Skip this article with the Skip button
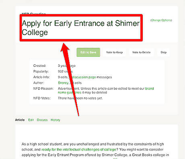This screenshot has height=159, width=185. (164, 52)
